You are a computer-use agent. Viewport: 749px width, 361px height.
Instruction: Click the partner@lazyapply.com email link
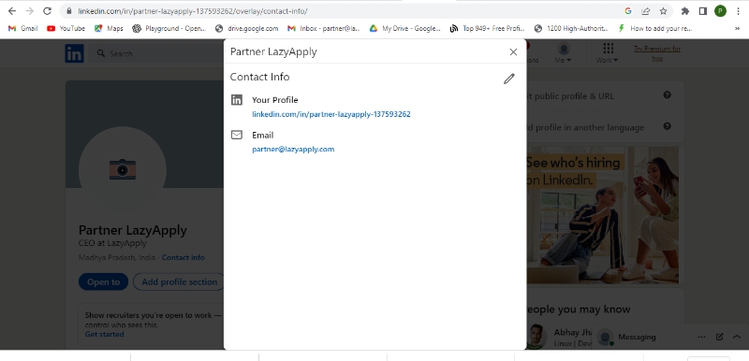[x=293, y=149]
